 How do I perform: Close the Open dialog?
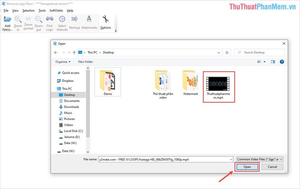point(284,44)
